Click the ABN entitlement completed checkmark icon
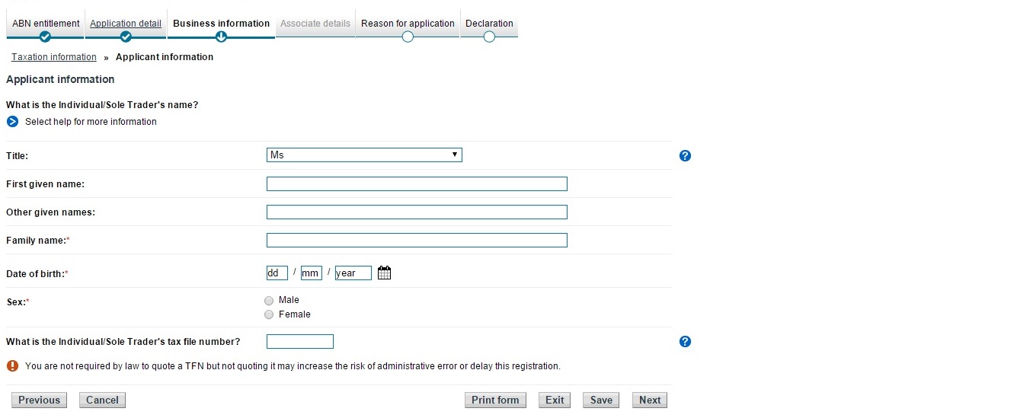The height and width of the screenshot is (418, 1017). click(x=45, y=37)
